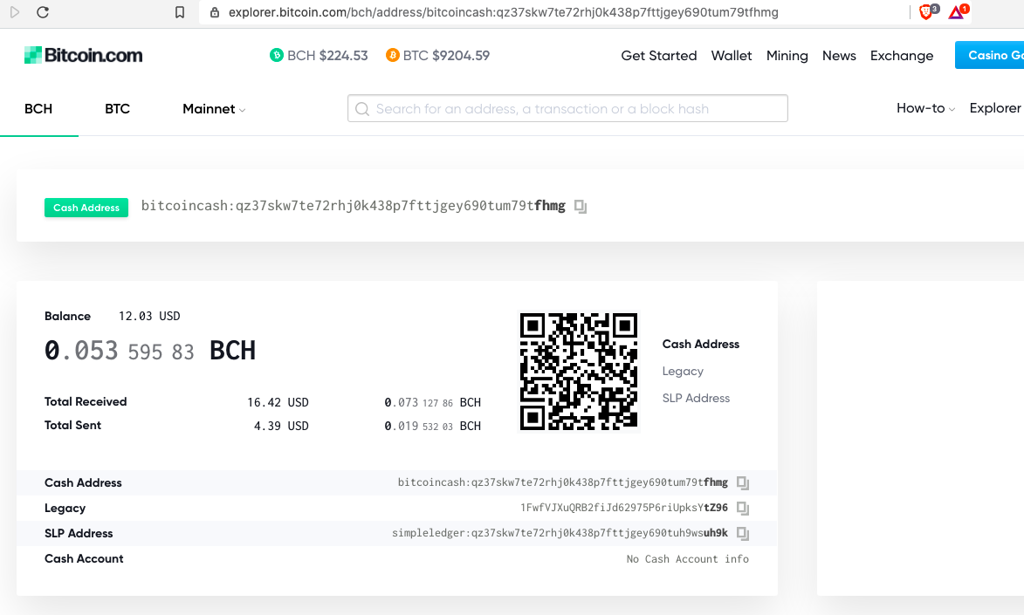1024x615 pixels.
Task: Select SLP Address QR format
Action: tap(696, 399)
